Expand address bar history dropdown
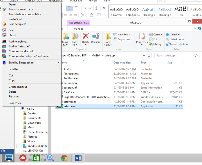Viewport: 202px width, 165px height. pos(144,56)
